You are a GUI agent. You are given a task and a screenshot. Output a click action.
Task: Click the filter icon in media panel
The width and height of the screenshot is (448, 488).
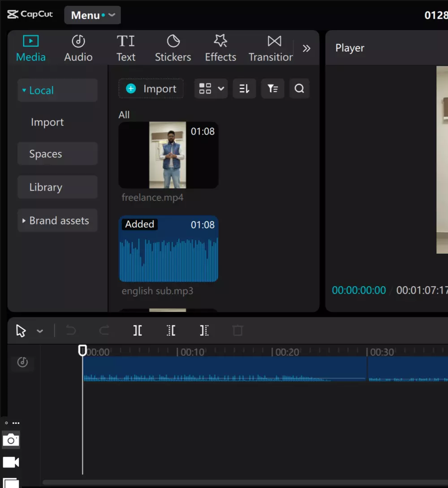272,89
